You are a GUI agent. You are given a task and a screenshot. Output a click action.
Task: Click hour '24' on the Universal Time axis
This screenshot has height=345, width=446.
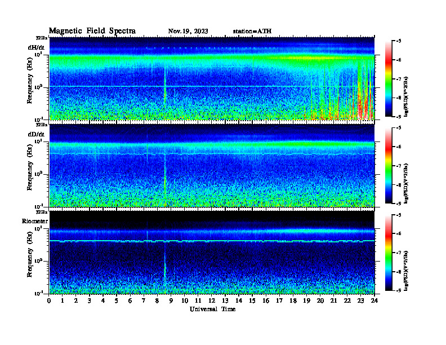tap(374, 300)
